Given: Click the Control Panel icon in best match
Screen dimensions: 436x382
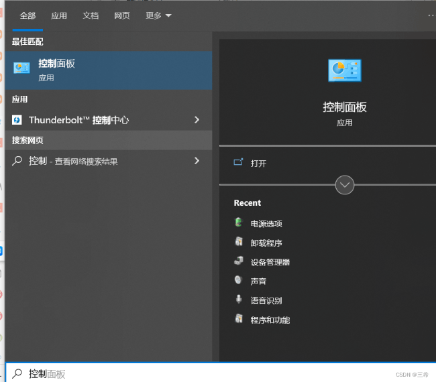Looking at the screenshot, I should click(21, 68).
